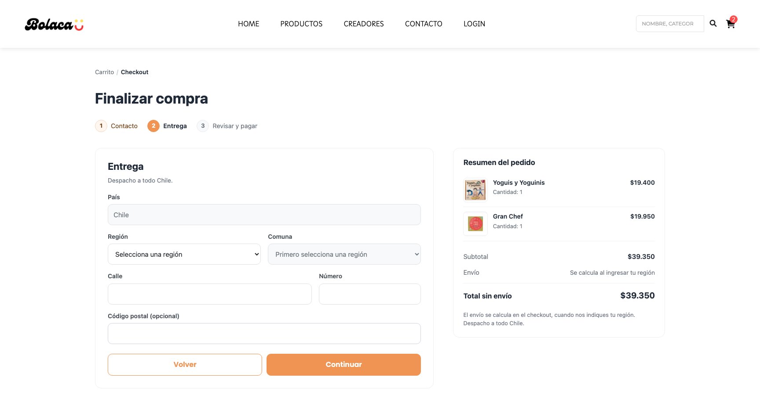Click the Contacto step label
This screenshot has width=760, height=395.
tap(124, 126)
